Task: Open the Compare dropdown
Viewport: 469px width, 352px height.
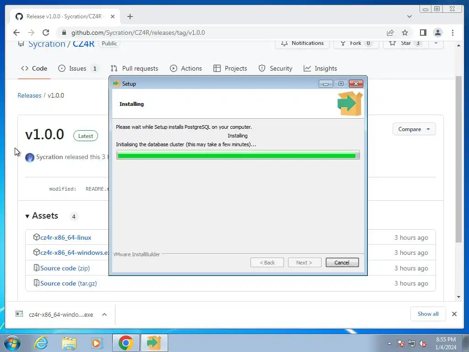Action: 414,129
